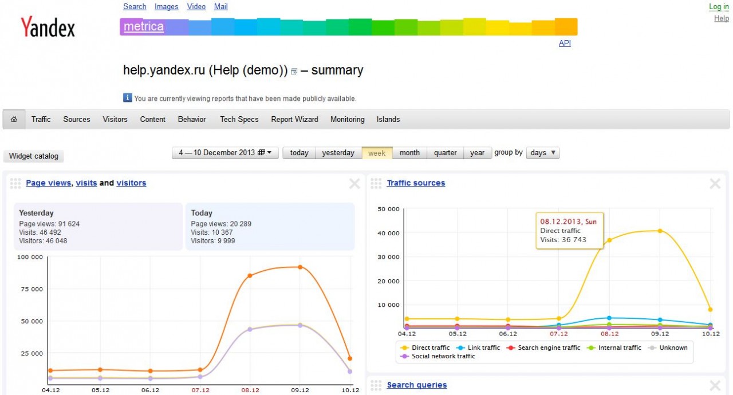Click the Today stats summary box
Image resolution: width=733 pixels, height=395 pixels.
point(270,226)
